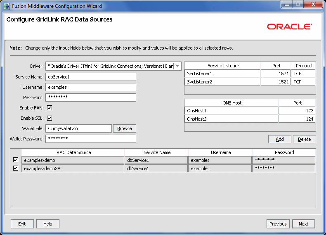Click the Exit button

click(x=22, y=224)
